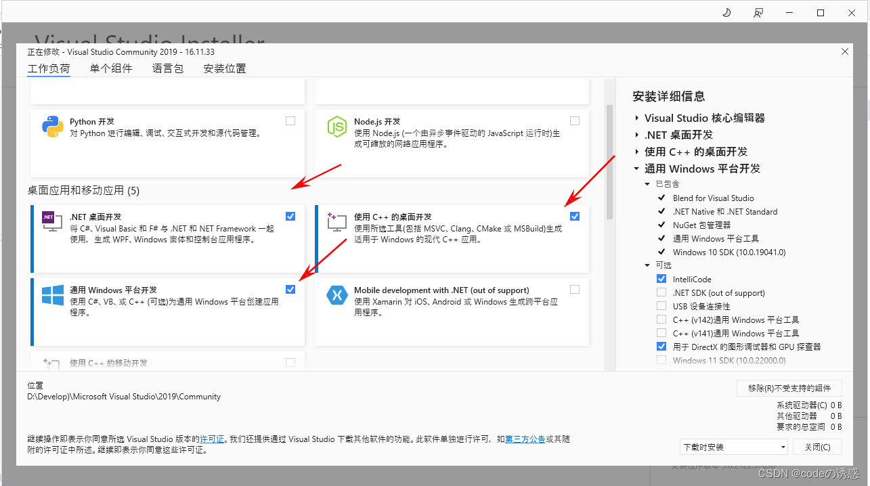The image size is (870, 486).
Task: Click the .NET desktop development icon
Action: [x=52, y=221]
